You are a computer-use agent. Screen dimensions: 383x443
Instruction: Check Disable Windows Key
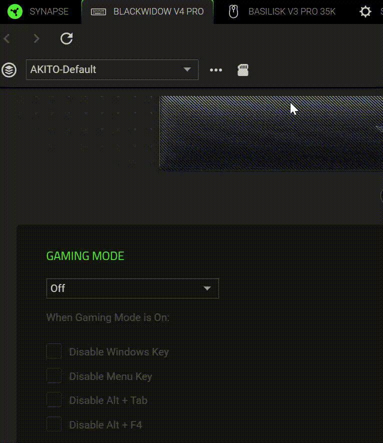(x=54, y=351)
